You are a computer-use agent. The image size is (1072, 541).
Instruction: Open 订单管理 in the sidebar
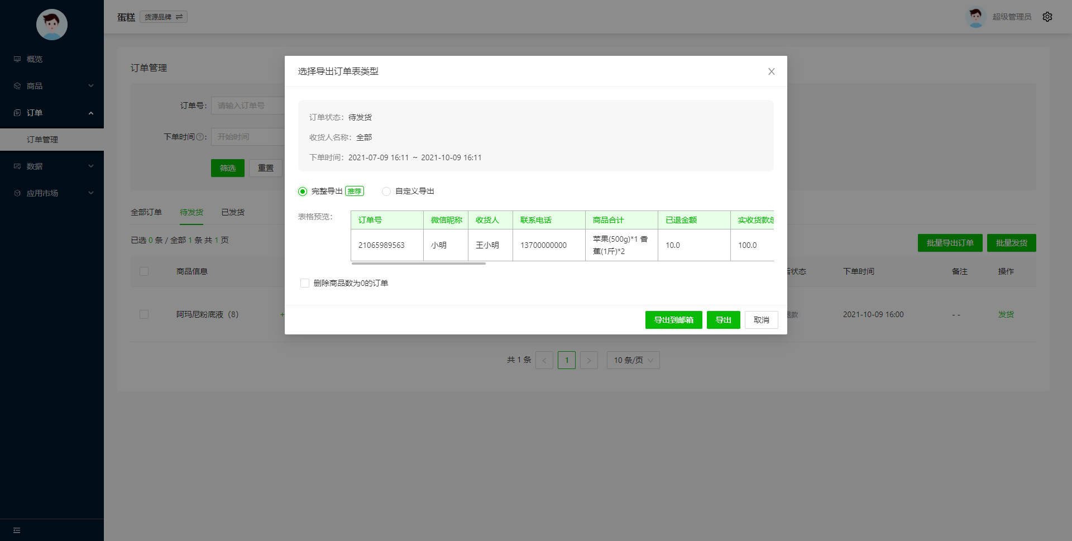[52, 140]
